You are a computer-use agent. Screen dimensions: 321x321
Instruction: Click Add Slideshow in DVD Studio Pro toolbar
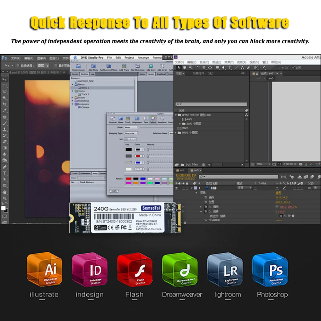point(138,67)
